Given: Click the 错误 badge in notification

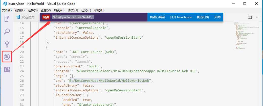Looking at the screenshot, I should [46, 17].
